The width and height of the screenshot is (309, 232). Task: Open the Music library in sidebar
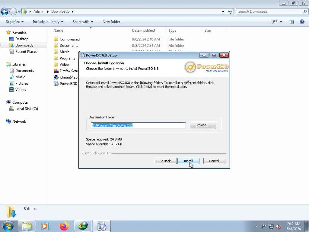click(x=20, y=77)
